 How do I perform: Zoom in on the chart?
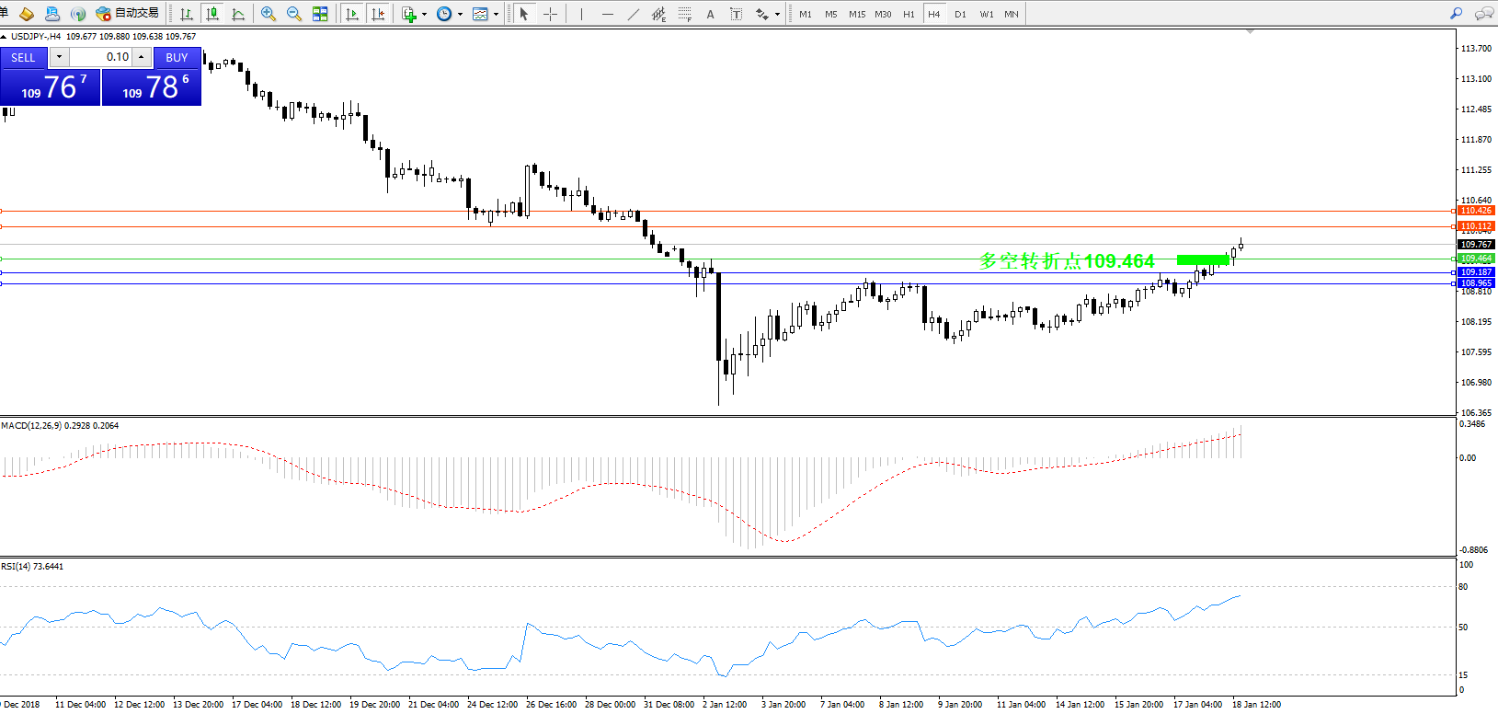click(269, 14)
